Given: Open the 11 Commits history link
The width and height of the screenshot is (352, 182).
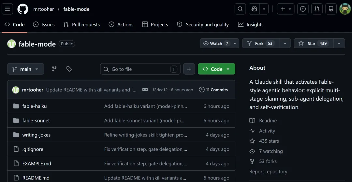Looking at the screenshot, I should pos(213,90).
